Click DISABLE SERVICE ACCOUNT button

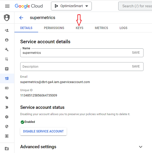click(43, 131)
